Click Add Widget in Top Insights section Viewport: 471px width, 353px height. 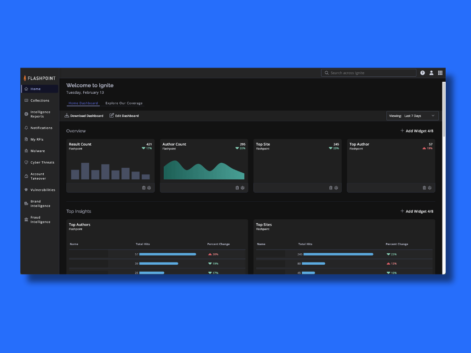[x=417, y=211]
